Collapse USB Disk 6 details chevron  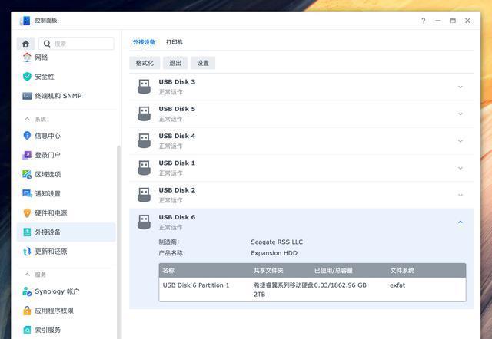click(x=460, y=222)
